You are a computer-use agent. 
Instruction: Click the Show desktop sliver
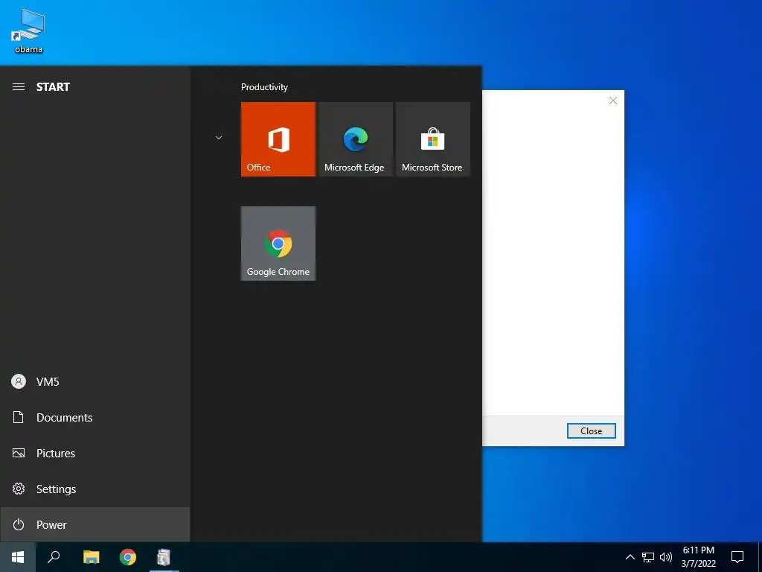coord(760,557)
